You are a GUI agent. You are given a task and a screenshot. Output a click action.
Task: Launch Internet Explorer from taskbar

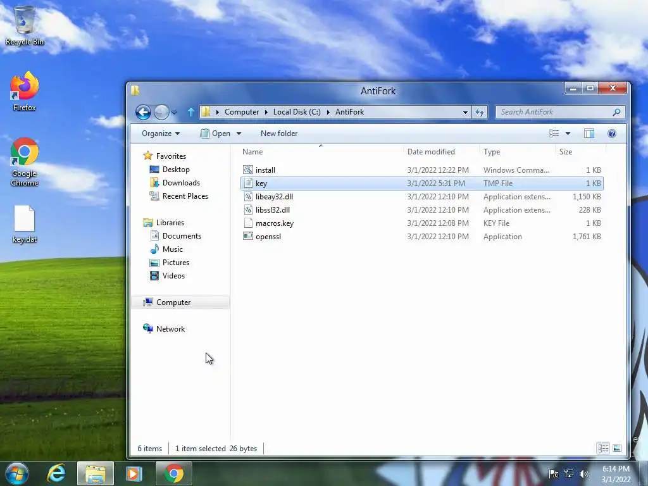click(56, 473)
